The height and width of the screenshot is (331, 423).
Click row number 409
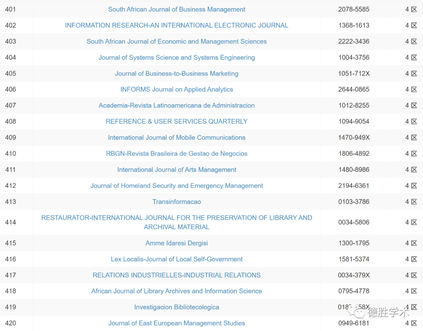11,137
